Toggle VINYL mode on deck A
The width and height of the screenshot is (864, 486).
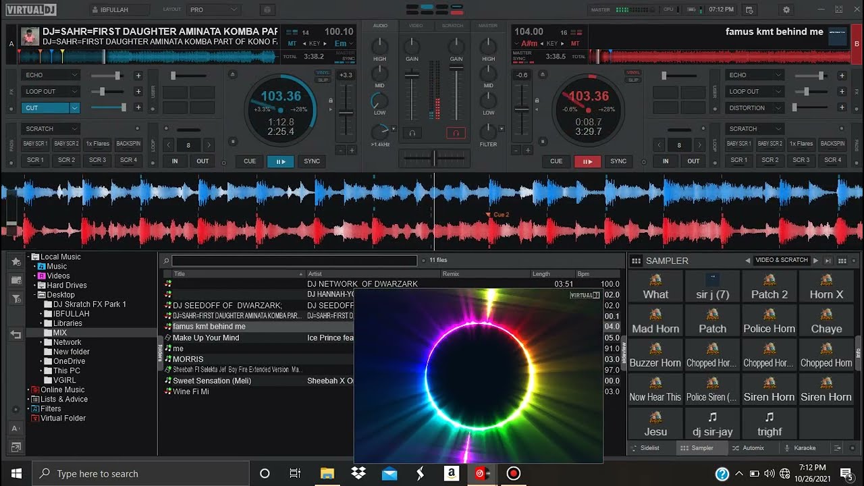pyautogui.click(x=323, y=72)
